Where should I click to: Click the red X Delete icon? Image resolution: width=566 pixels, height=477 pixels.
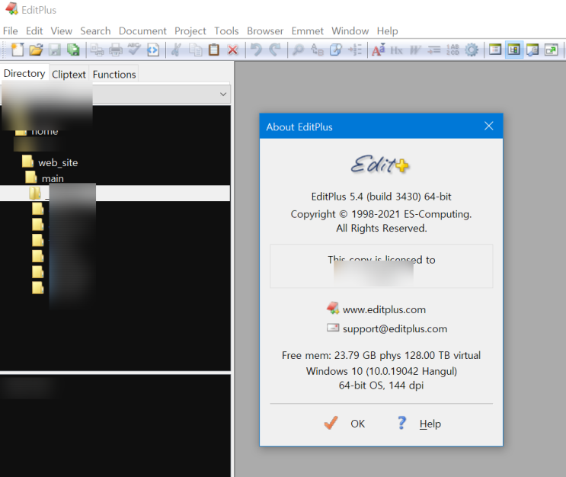click(233, 50)
